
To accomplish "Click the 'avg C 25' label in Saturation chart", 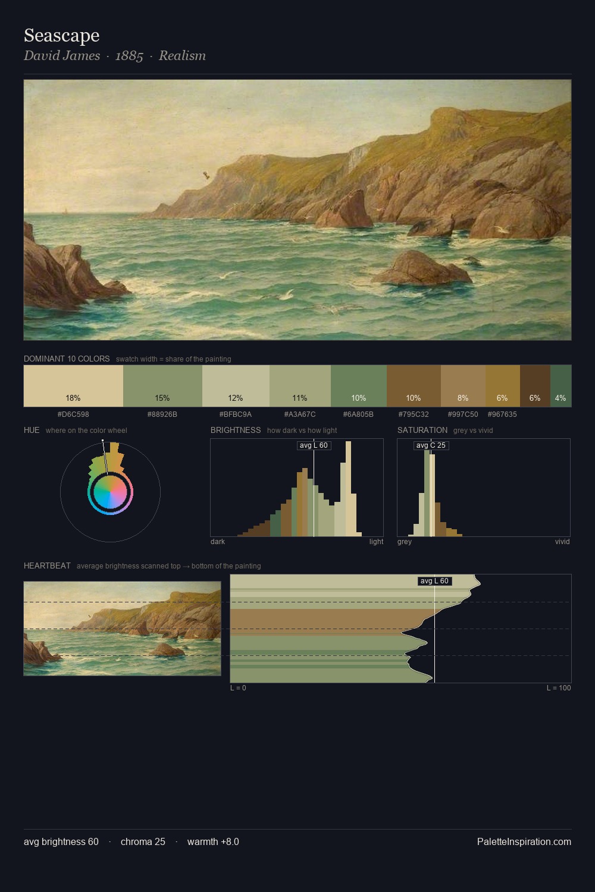I will [x=431, y=445].
